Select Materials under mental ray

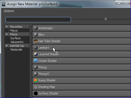pos(16,50)
